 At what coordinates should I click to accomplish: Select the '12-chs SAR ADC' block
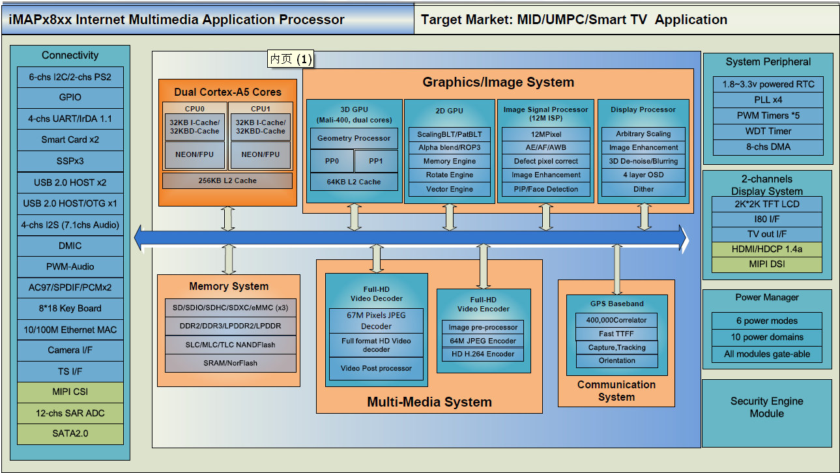pos(70,413)
